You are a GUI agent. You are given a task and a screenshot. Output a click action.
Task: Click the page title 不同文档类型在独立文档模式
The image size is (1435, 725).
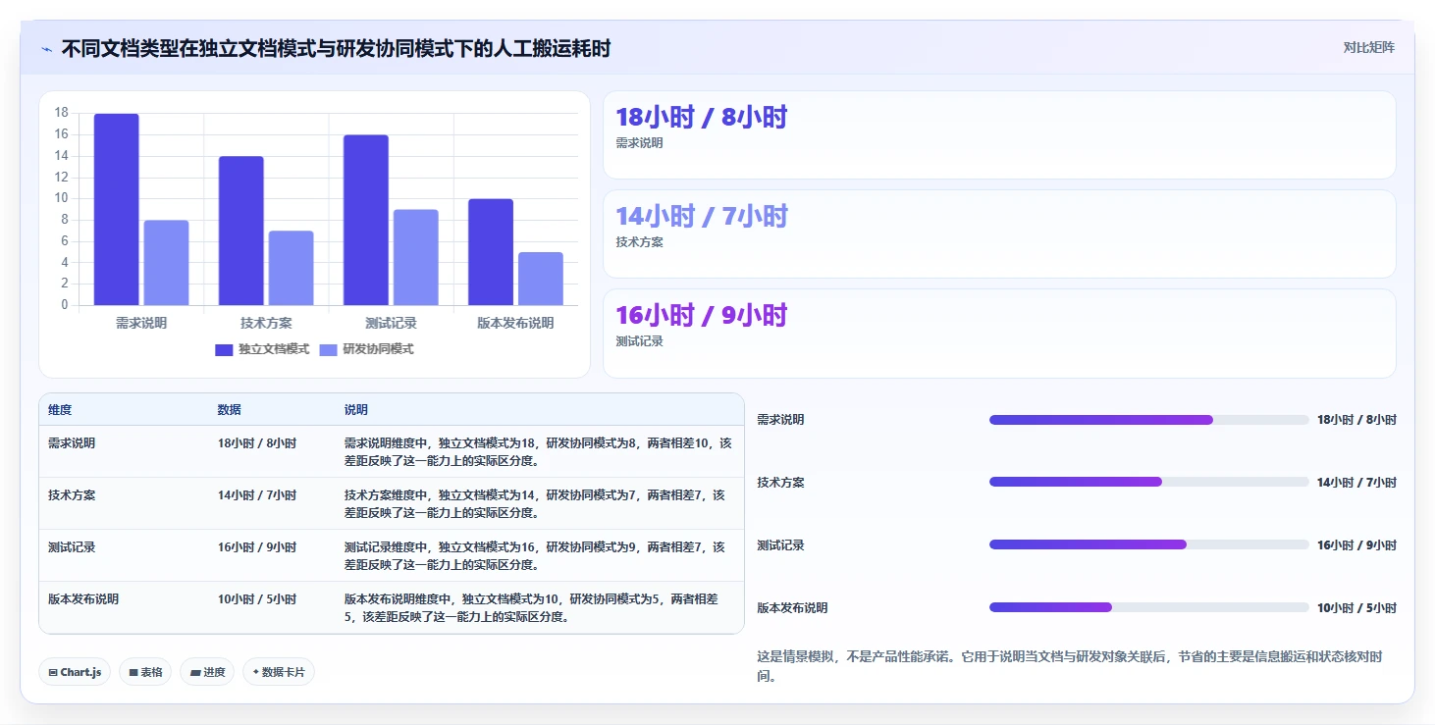coord(336,48)
